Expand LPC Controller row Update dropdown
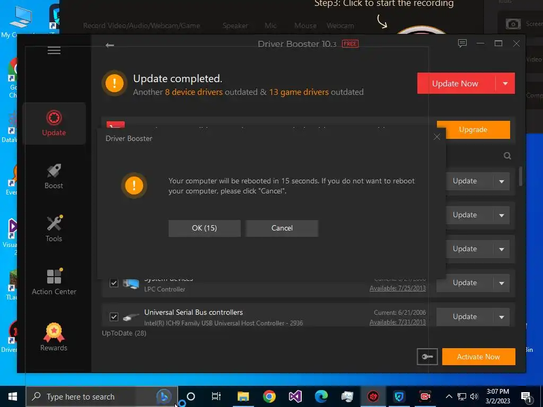 pyautogui.click(x=502, y=283)
